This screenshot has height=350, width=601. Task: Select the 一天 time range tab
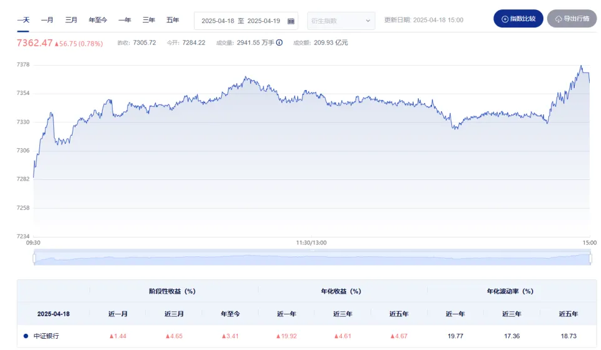tap(23, 20)
